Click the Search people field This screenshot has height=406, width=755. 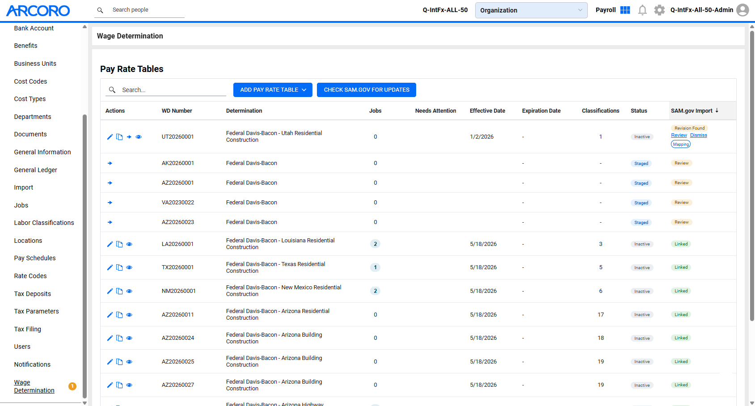139,10
